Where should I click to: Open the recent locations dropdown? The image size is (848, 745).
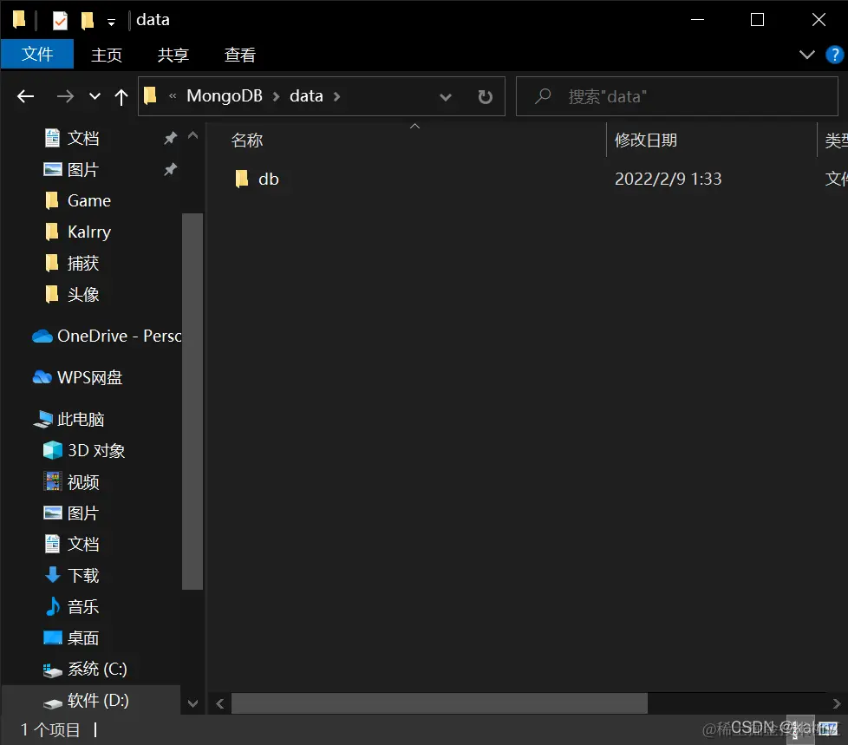click(95, 97)
